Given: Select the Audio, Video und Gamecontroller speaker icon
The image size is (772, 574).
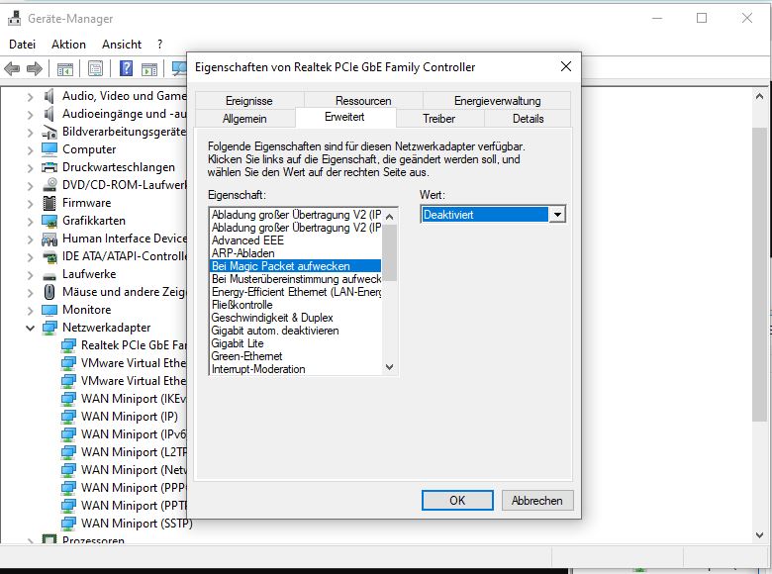Looking at the screenshot, I should (48, 96).
